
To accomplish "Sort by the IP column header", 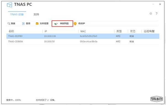I will [x=46, y=31].
